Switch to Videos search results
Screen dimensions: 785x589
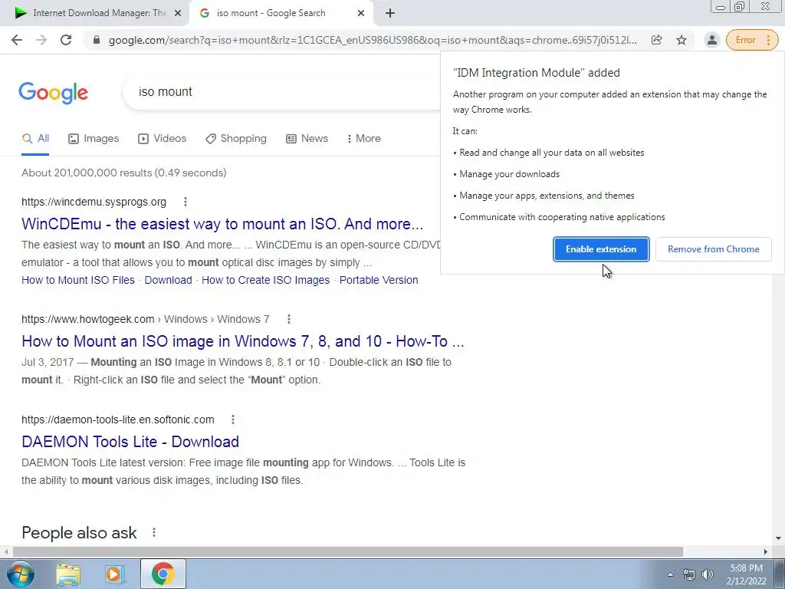tap(163, 139)
